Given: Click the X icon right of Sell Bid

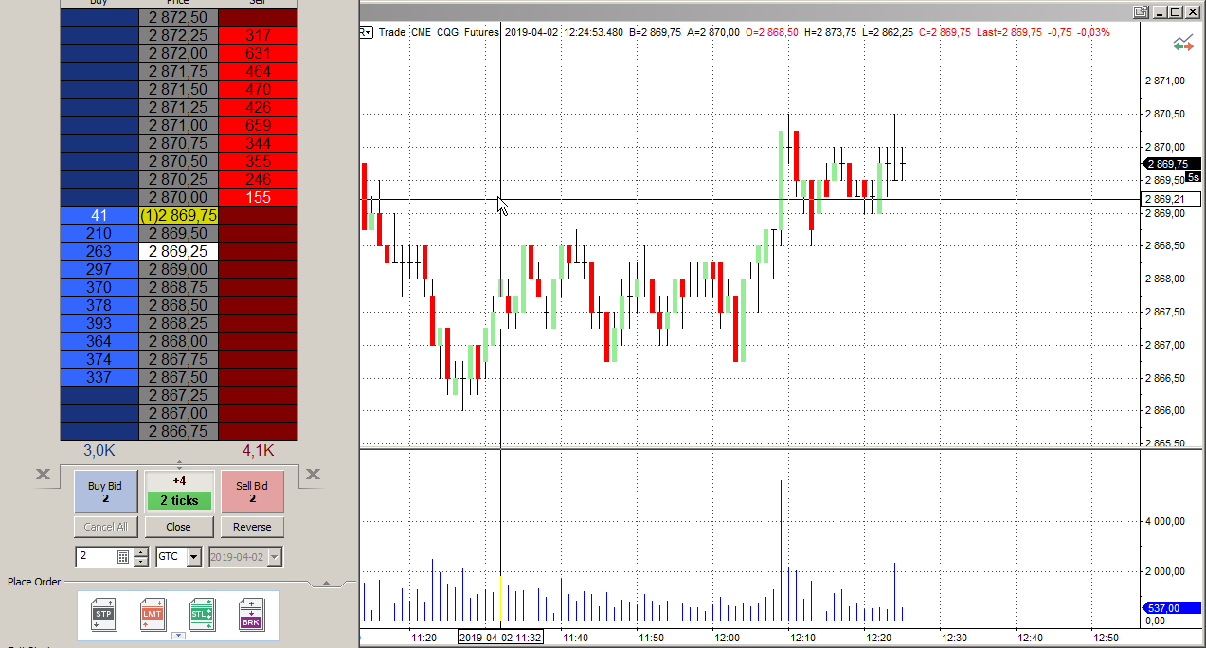Looking at the screenshot, I should (314, 475).
